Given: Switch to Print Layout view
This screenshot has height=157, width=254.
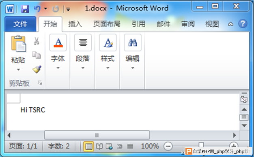Looking at the screenshot, I should (x=88, y=146).
